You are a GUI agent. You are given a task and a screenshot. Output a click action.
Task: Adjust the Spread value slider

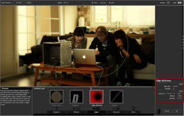click(x=179, y=98)
